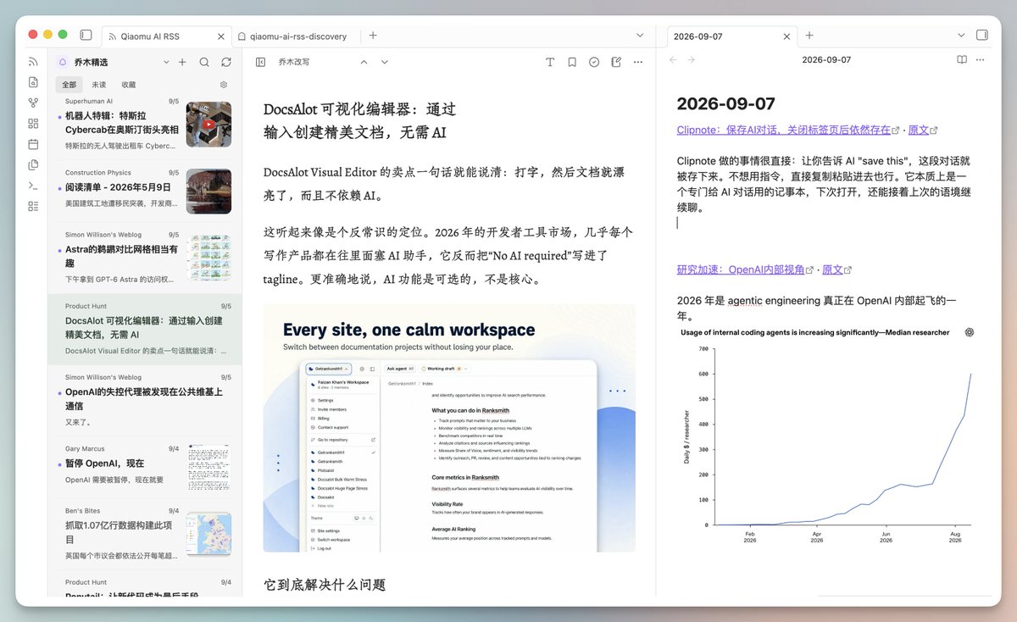This screenshot has height=622, width=1017.
Task: Click Cybercab video thumbnail
Action: point(208,125)
